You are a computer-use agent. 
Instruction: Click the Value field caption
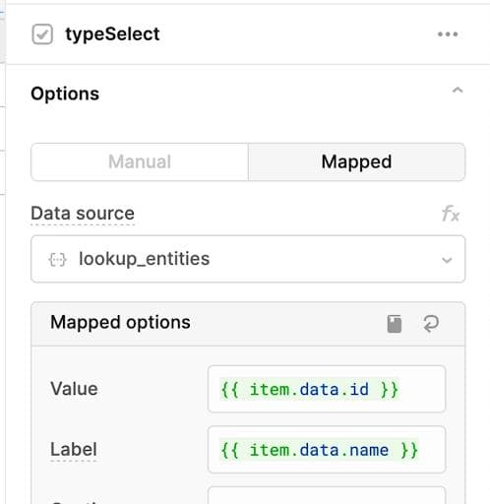click(x=74, y=389)
